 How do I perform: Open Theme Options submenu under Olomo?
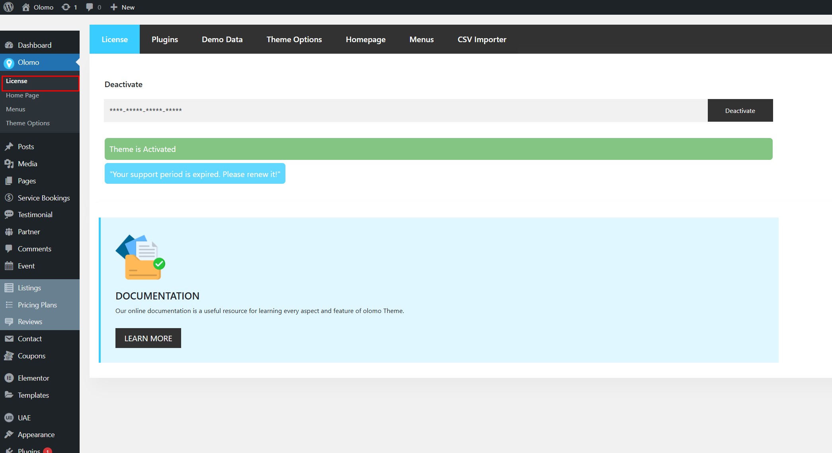(28, 123)
